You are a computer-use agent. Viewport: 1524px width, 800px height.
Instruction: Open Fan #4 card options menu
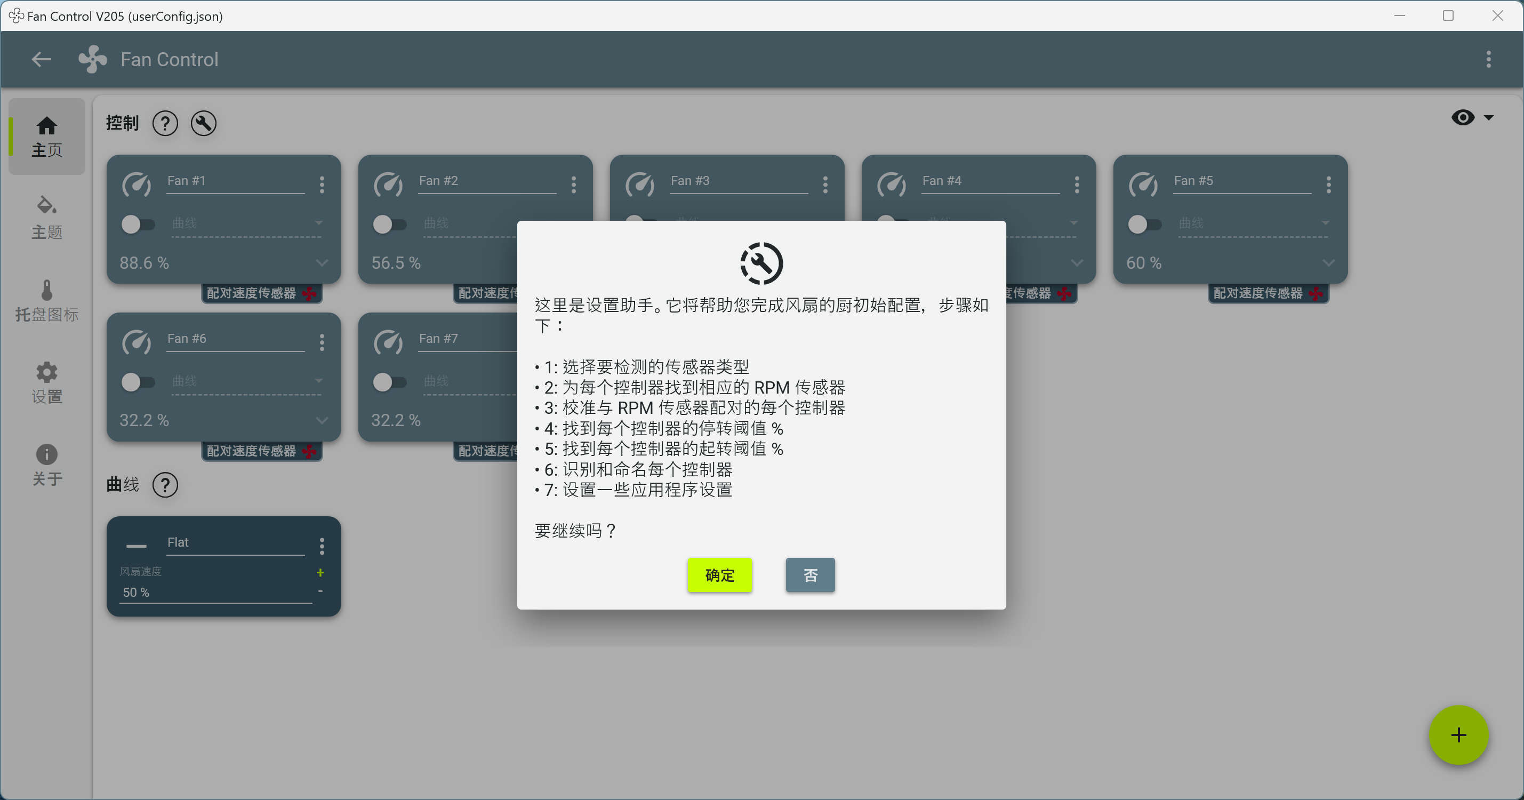pos(1077,185)
